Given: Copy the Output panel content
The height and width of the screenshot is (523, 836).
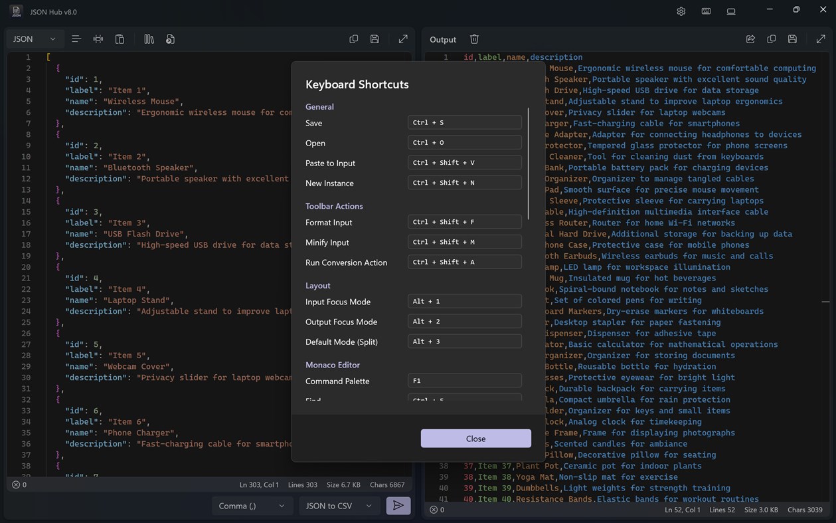Looking at the screenshot, I should pos(772,39).
